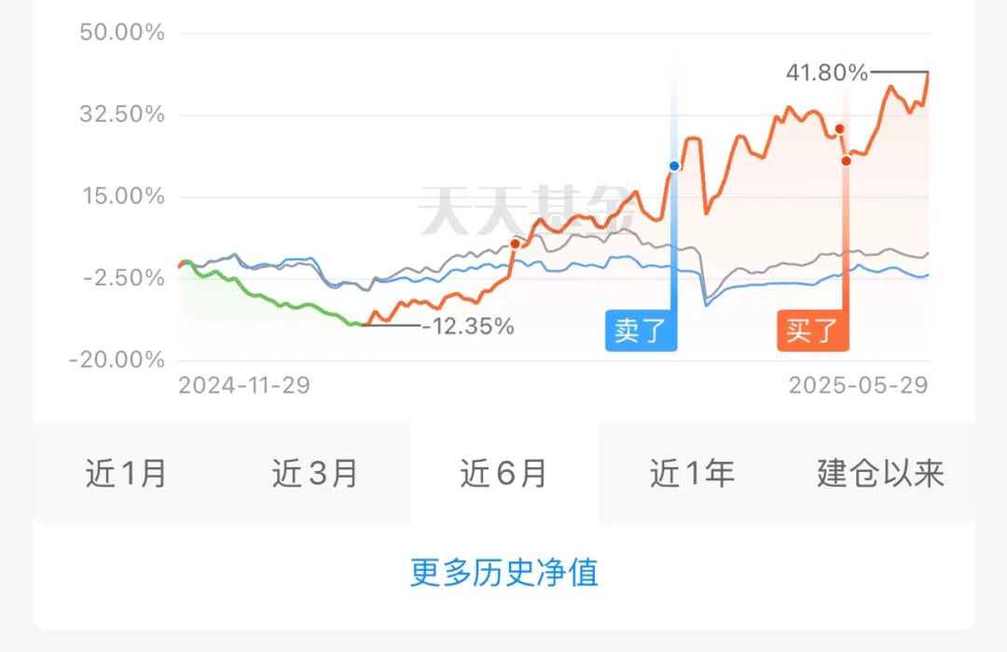
Task: Click the upper red buy dot
Action: click(x=839, y=129)
